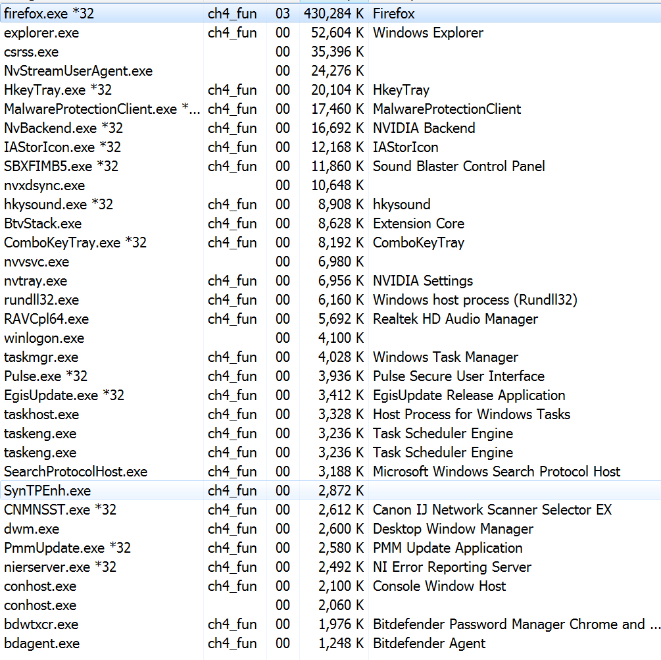Click NI Error Reporting Server description

click(453, 567)
